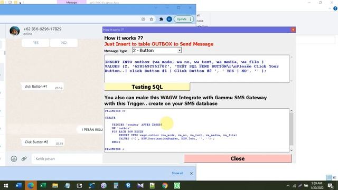Image resolution: width=338 pixels, height=190 pixels.
Task: Open the Windows Start menu
Action: tap(6, 185)
